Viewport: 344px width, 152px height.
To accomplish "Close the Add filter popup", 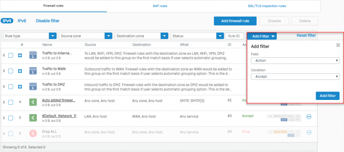I will pos(338,45).
